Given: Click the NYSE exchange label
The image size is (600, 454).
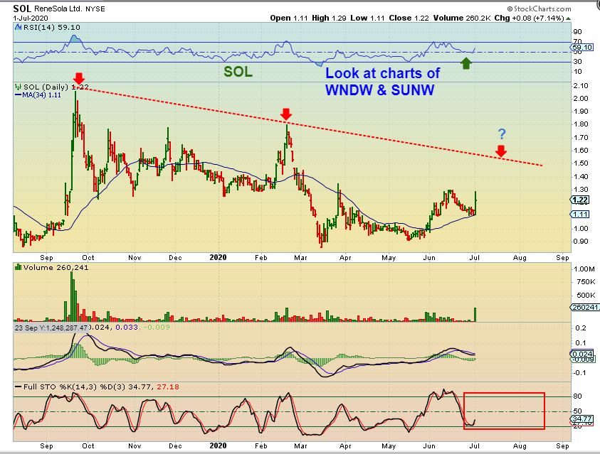Looking at the screenshot, I should [x=95, y=9].
